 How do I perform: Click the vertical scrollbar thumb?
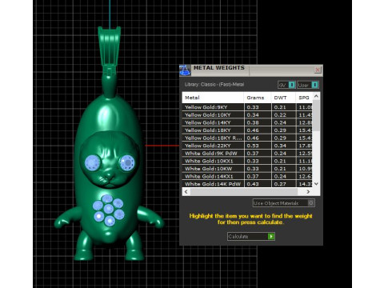(x=316, y=115)
